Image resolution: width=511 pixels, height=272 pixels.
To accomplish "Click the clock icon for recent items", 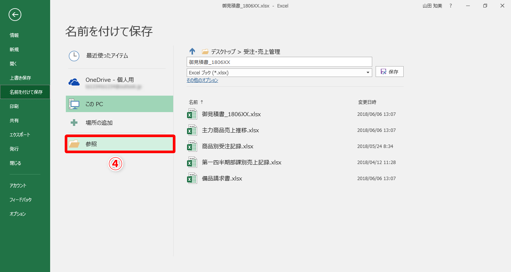I will pyautogui.click(x=74, y=56).
